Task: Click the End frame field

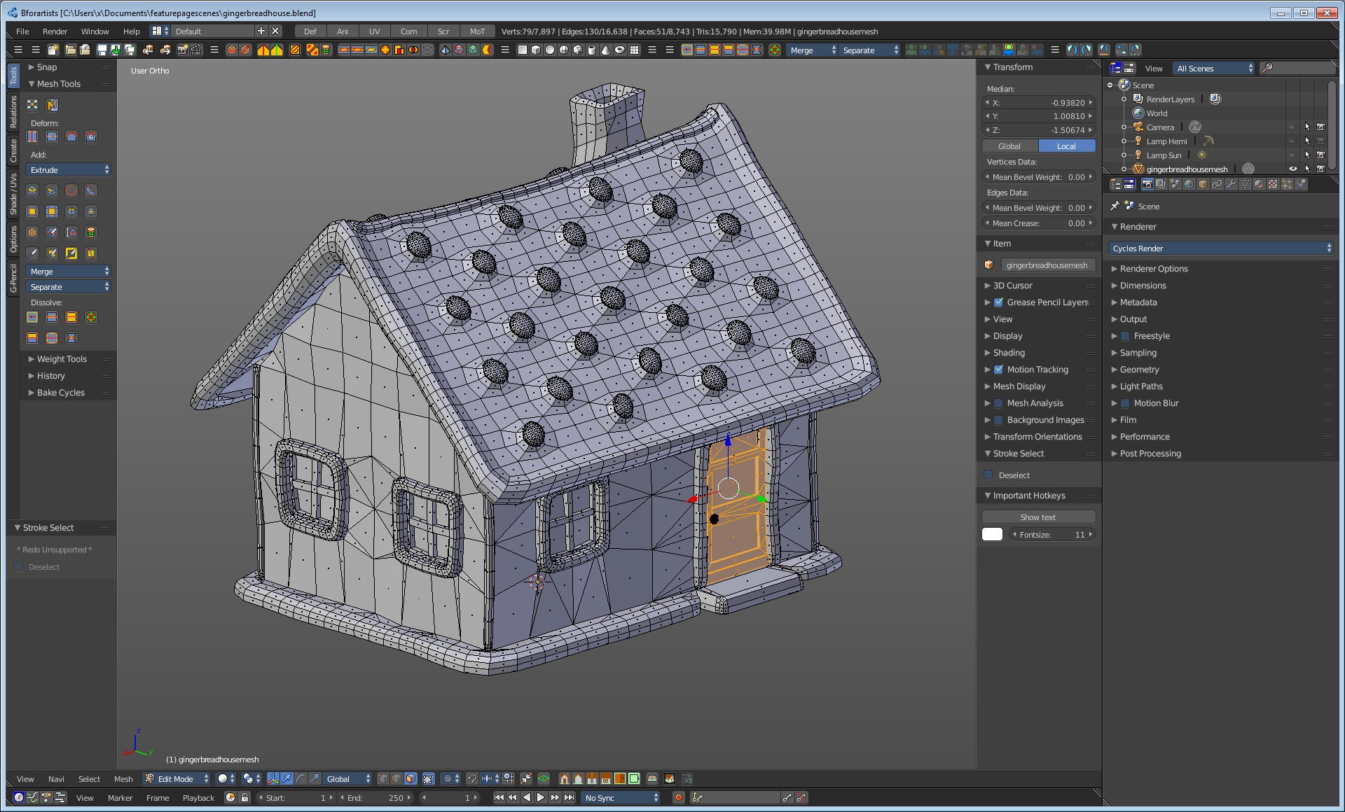Action: tap(376, 797)
